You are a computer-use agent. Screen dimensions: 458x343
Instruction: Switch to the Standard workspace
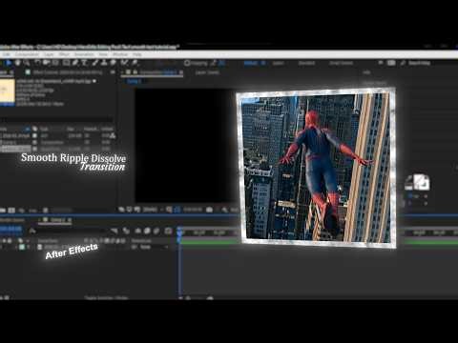point(306,63)
